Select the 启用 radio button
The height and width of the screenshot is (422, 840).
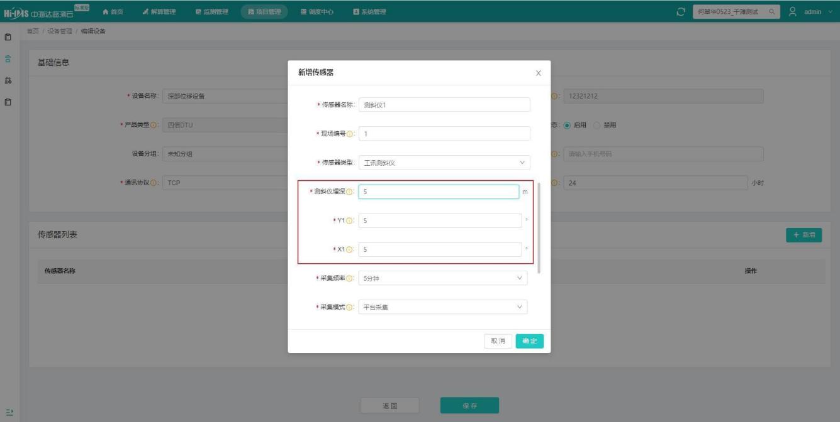pos(567,125)
